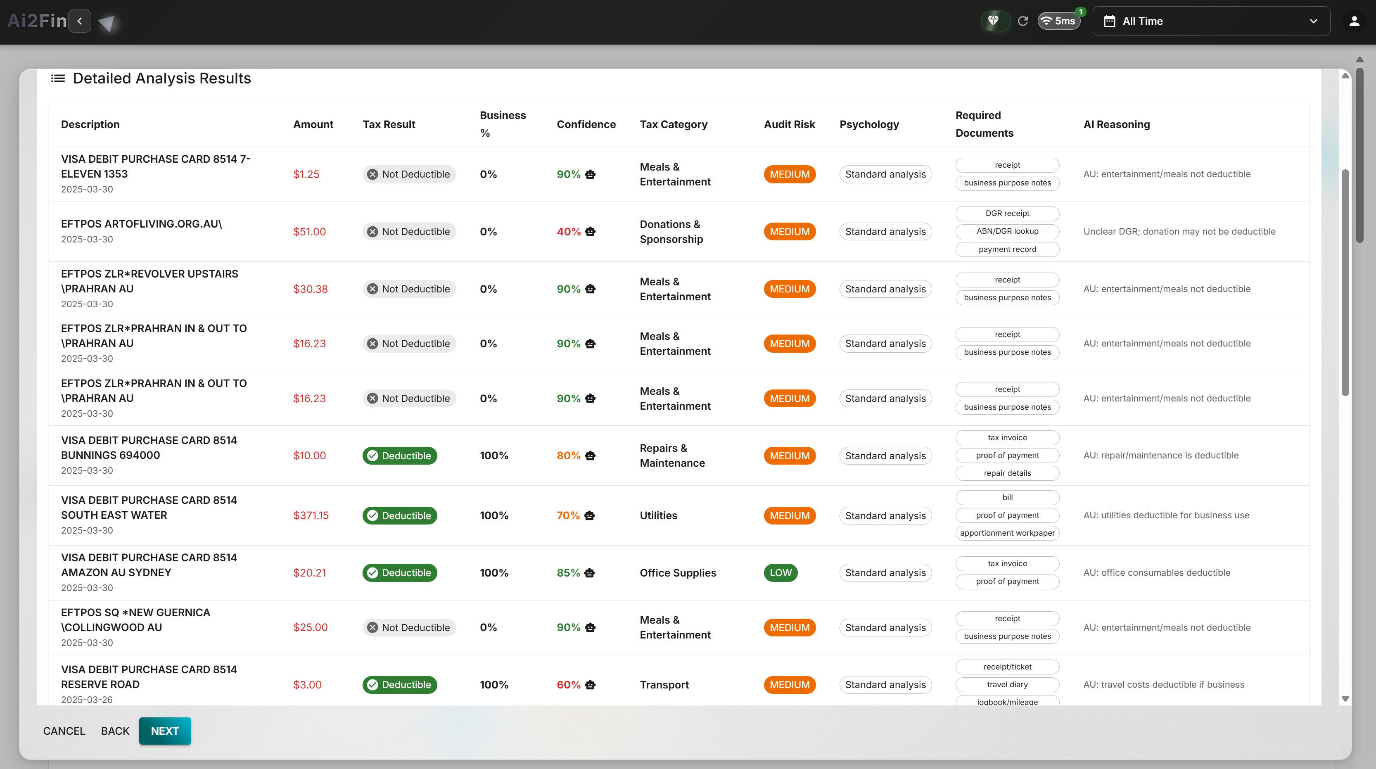This screenshot has height=769, width=1376.
Task: Click the refresh icon in the top bar
Action: 1023,21
